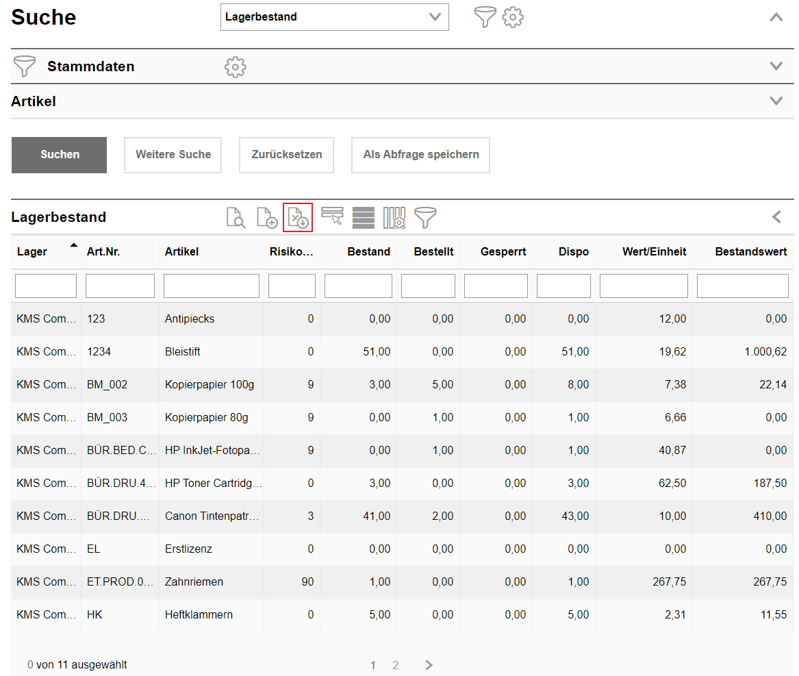Expand the Artikel section

pos(776,101)
